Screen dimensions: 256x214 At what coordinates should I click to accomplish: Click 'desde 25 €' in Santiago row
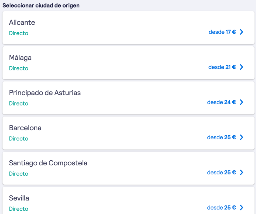coord(221,172)
